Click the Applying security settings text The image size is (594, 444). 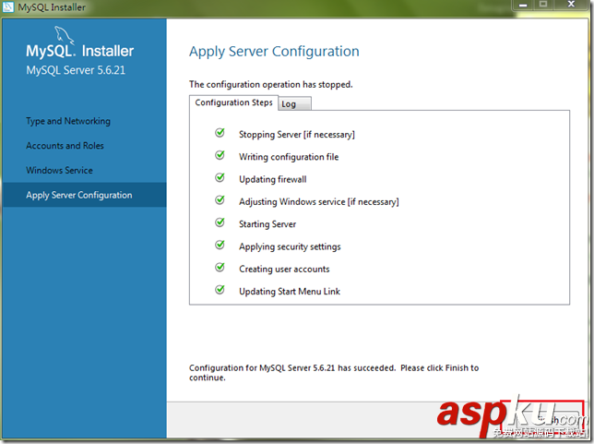click(x=290, y=246)
